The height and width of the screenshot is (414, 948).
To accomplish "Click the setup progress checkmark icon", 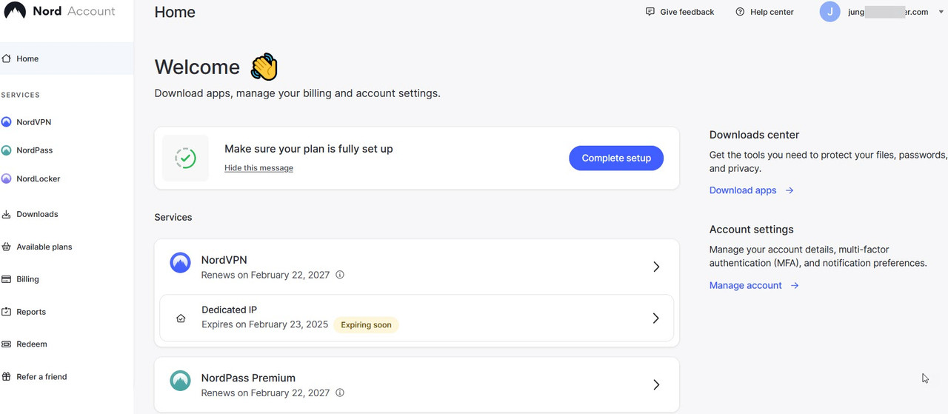I will tap(185, 158).
